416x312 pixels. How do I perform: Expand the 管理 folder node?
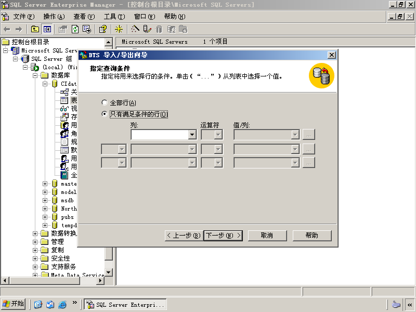click(35, 242)
